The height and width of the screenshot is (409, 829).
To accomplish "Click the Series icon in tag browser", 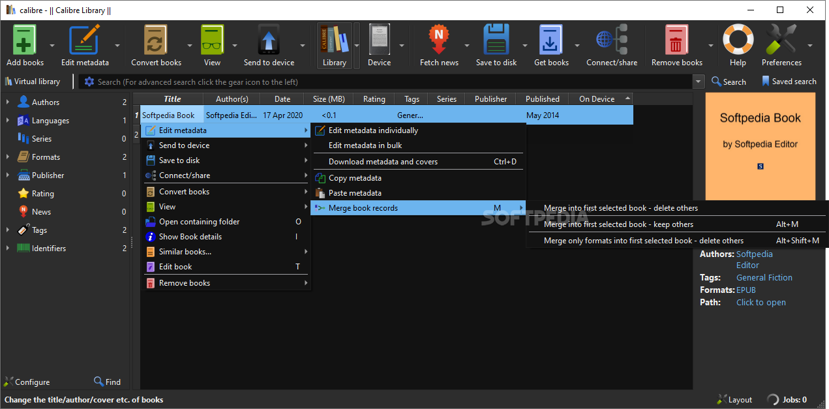I will 23,138.
